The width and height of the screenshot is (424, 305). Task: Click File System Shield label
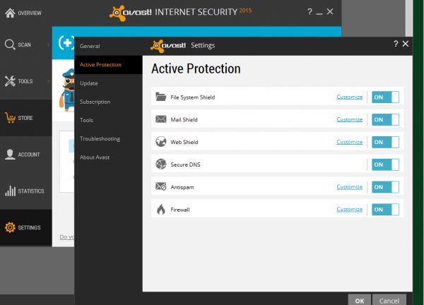[x=192, y=97]
